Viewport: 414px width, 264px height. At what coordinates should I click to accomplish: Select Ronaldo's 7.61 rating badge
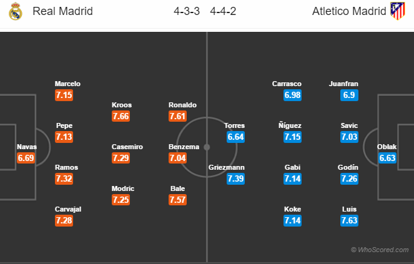point(178,116)
